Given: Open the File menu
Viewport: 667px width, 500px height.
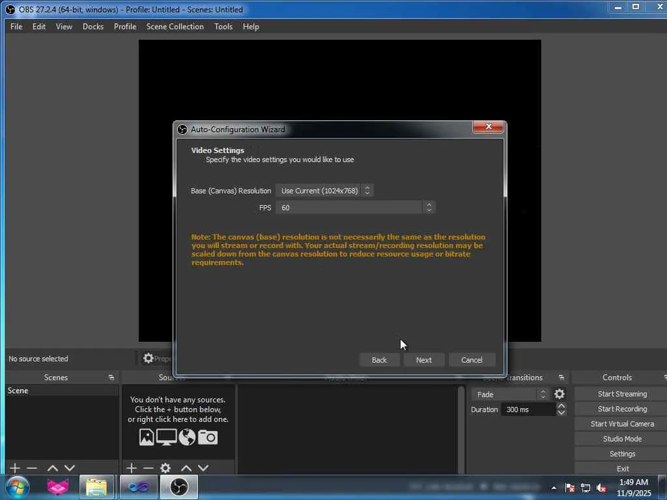Looking at the screenshot, I should pyautogui.click(x=16, y=26).
